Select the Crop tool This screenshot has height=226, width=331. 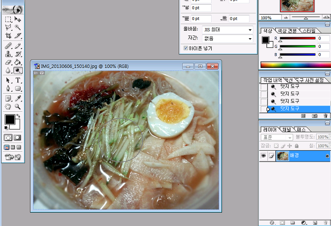pos(8,35)
